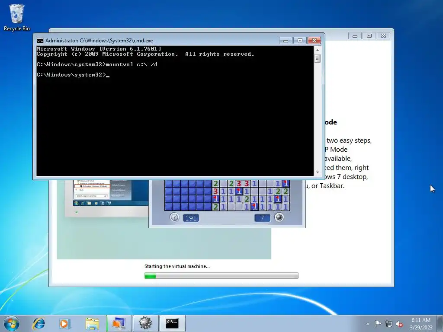Viewport: 443px width, 332px height.
Task: Close the Administrator cmd.exe window
Action: click(x=314, y=41)
